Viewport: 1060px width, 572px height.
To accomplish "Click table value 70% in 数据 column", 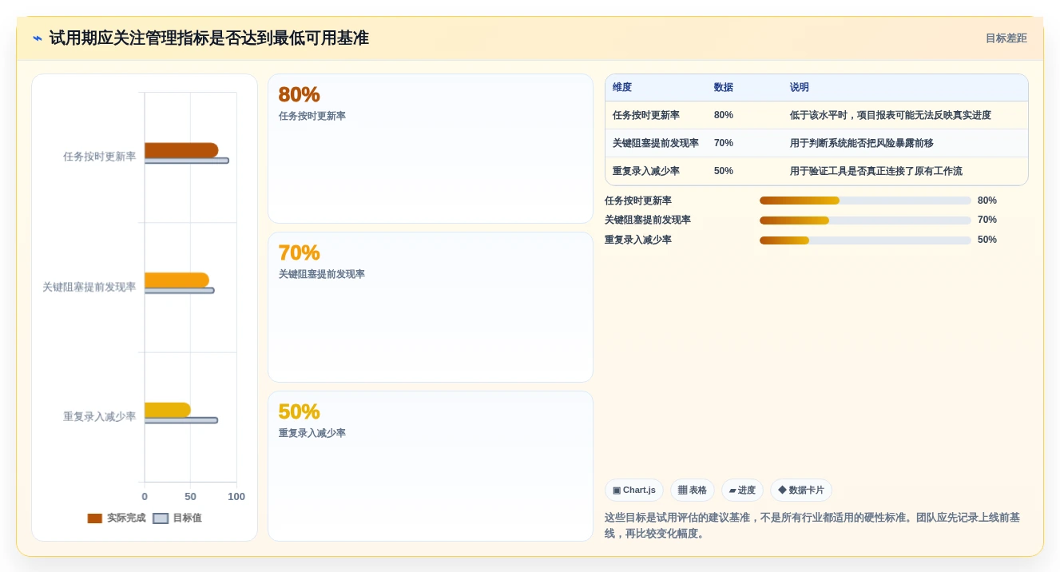I will click(724, 143).
